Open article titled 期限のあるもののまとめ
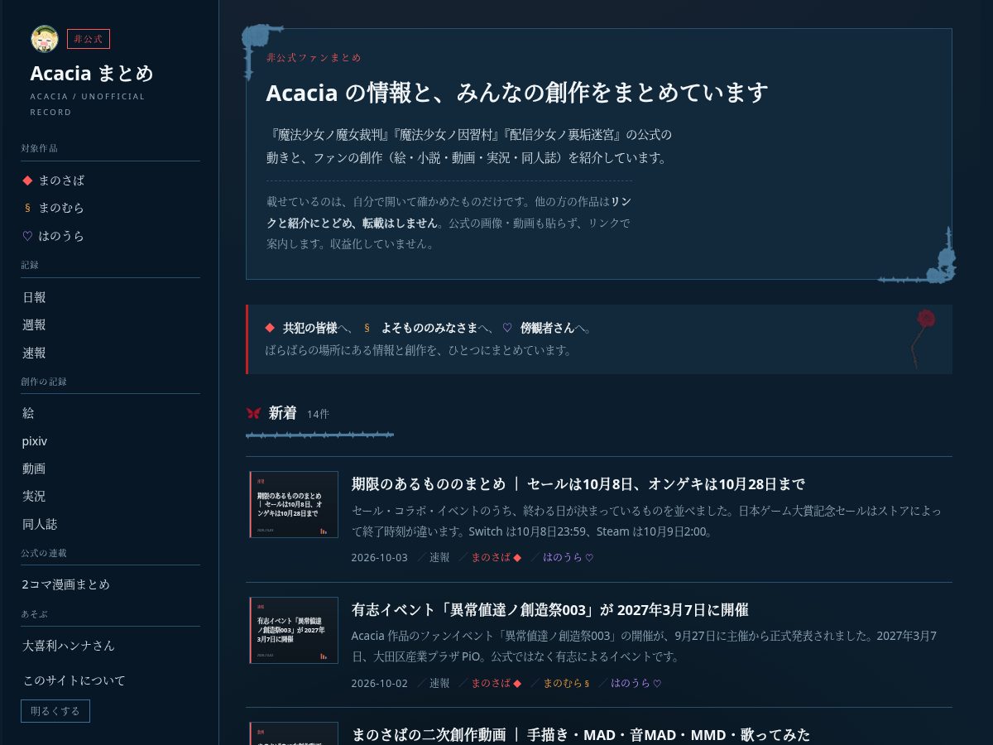993x745 pixels. [578, 484]
